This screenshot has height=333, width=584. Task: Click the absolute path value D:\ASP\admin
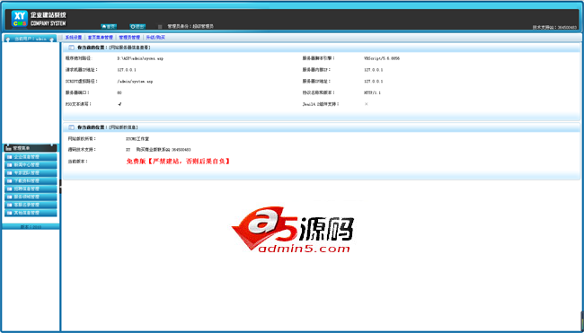click(140, 58)
